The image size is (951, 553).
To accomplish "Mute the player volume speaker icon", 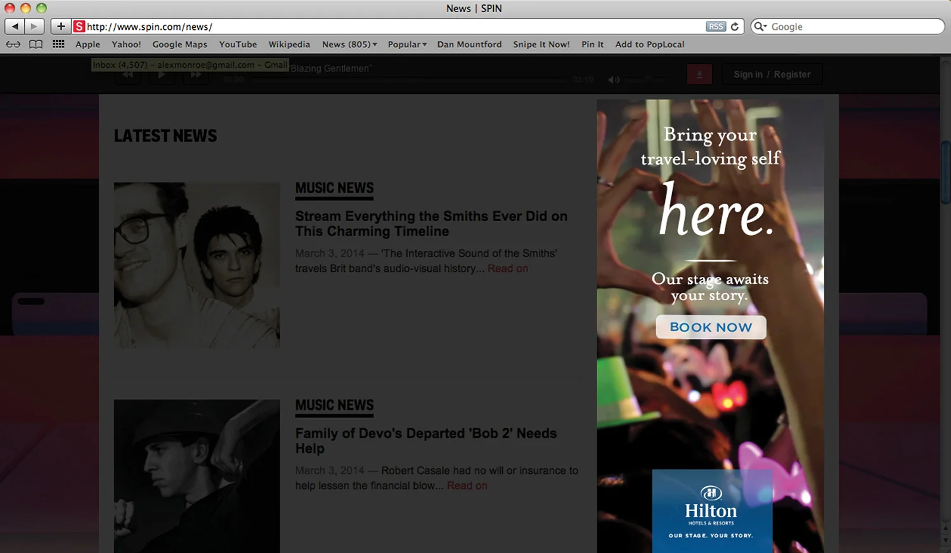I will [613, 80].
